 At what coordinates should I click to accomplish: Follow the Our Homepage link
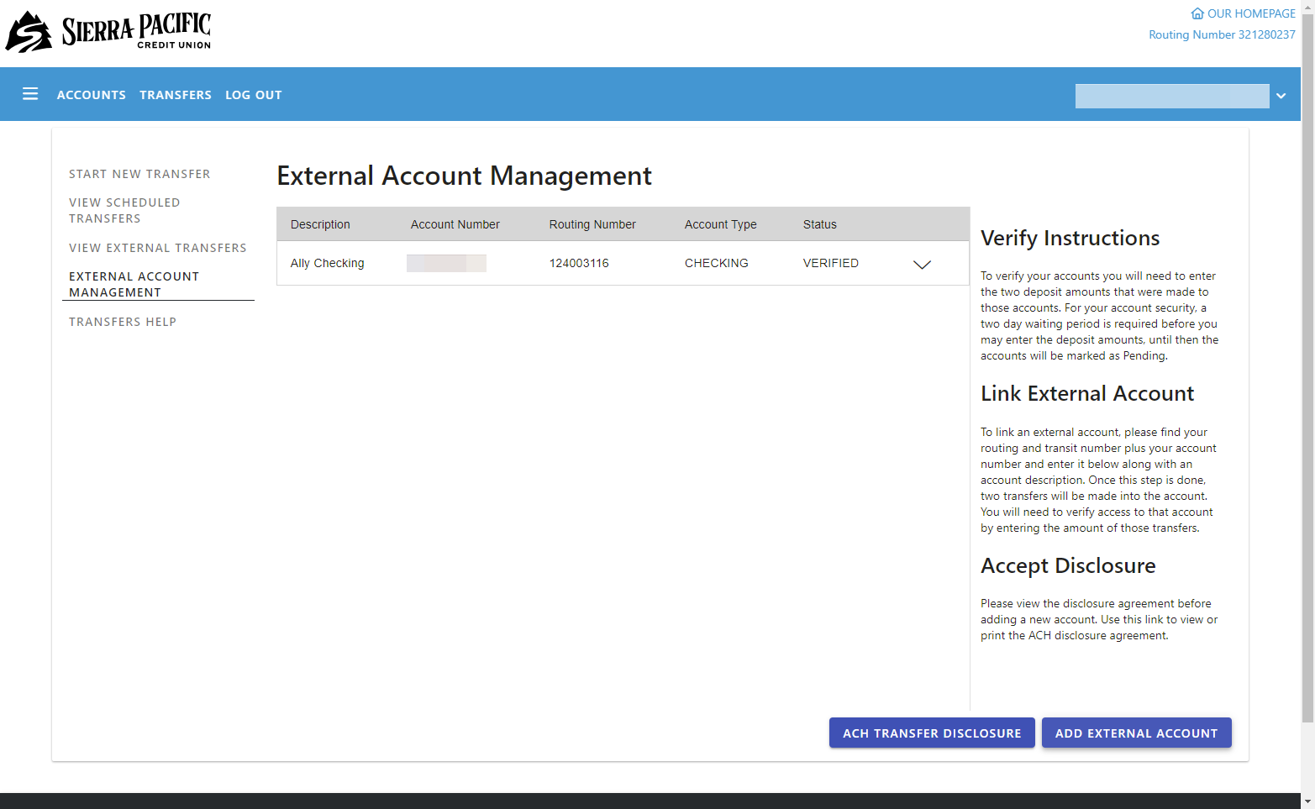1251,13
